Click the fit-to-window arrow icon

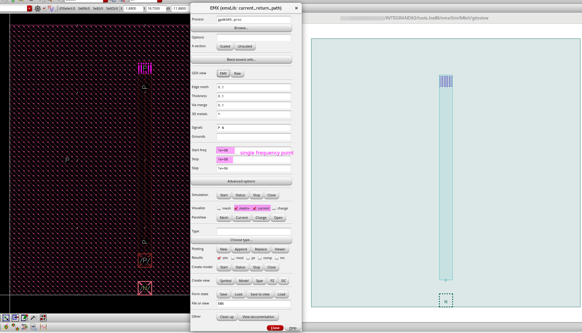(x=6, y=318)
